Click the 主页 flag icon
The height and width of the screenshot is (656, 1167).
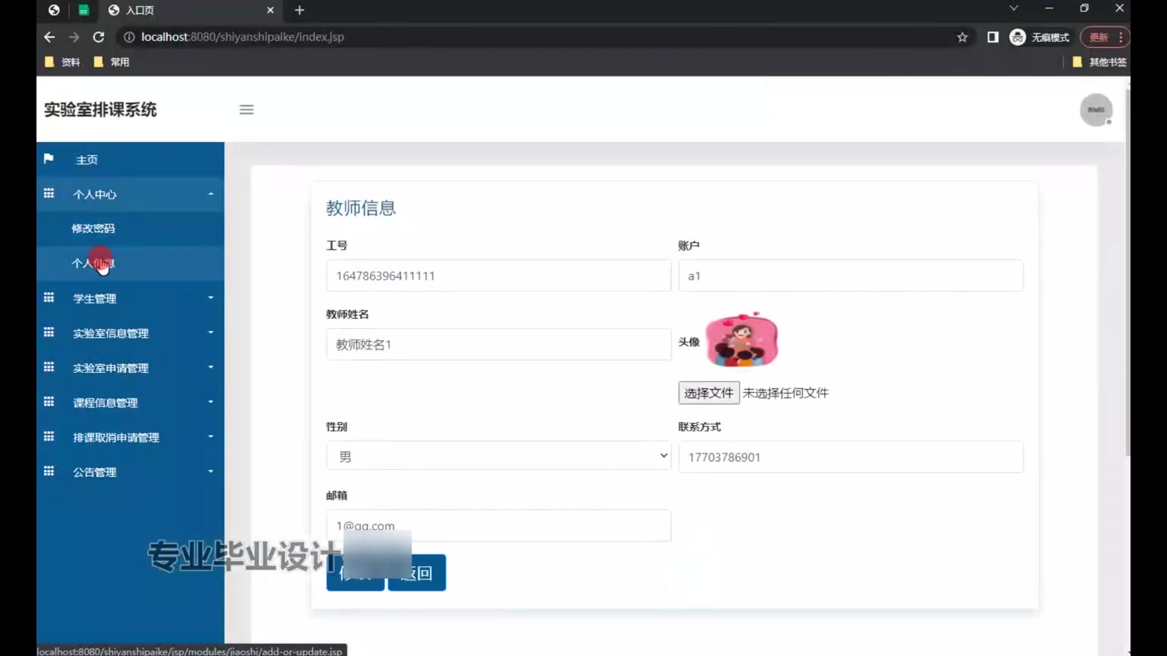click(x=49, y=159)
